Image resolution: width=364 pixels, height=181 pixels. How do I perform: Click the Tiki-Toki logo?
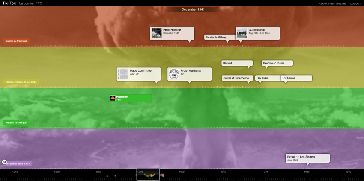(9, 3)
